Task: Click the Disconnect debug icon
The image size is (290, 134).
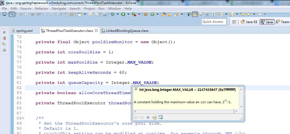Action: tap(39, 14)
